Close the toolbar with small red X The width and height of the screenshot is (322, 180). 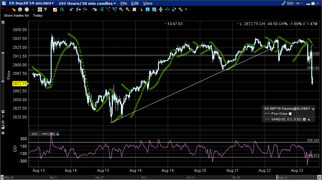[3, 8]
